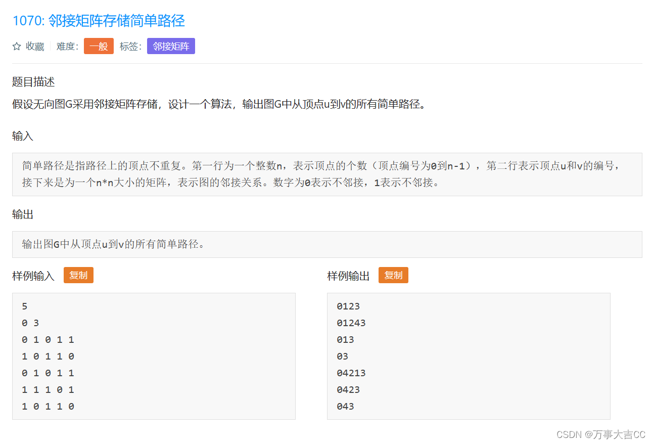Click sample output line '013'

click(x=346, y=340)
